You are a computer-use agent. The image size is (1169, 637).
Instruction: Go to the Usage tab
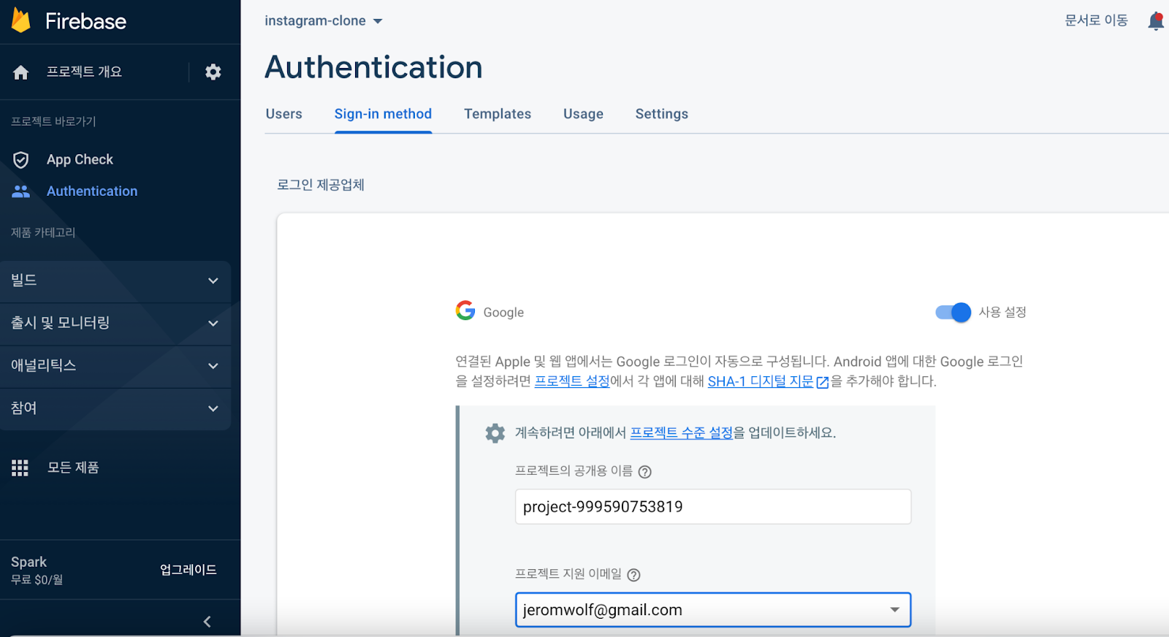coord(583,114)
